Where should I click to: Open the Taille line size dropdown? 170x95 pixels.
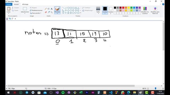click(x=98, y=11)
